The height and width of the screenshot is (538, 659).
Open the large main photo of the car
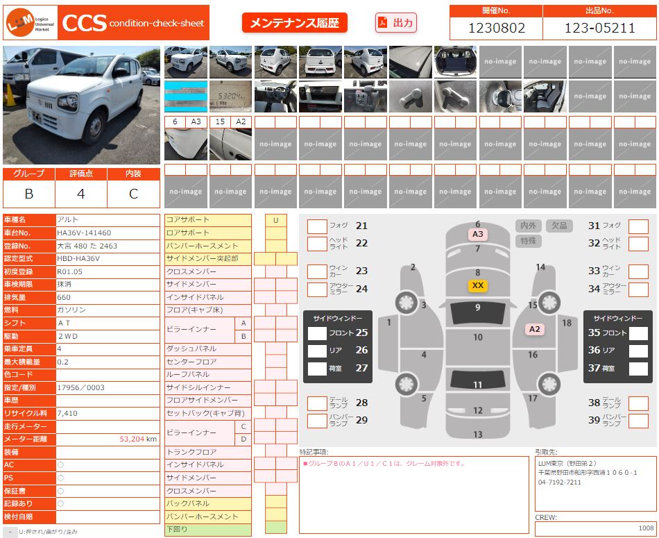click(x=81, y=106)
